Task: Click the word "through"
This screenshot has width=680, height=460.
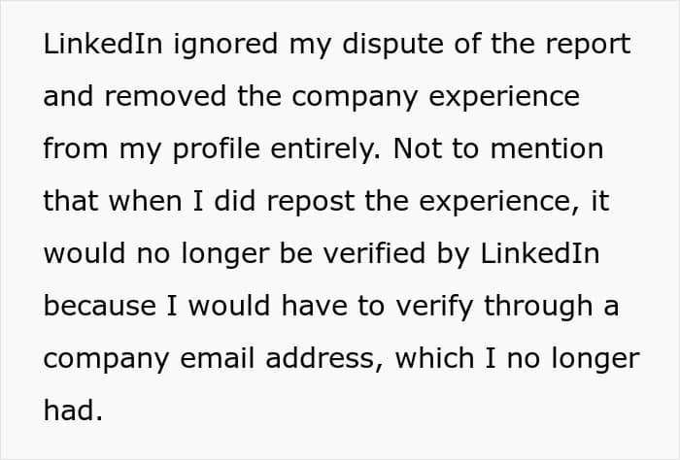Action: (538, 308)
